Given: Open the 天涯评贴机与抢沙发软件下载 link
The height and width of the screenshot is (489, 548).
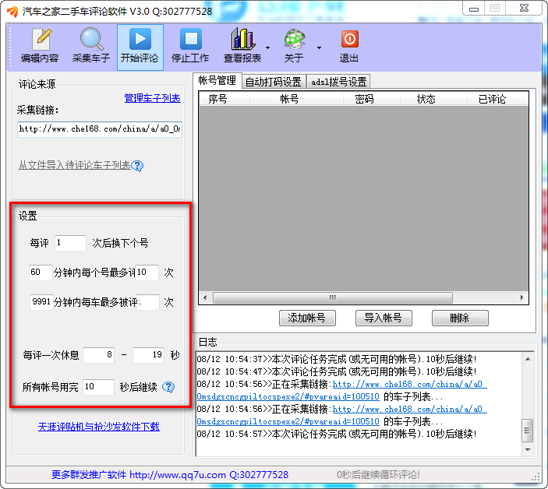Looking at the screenshot, I should click(x=99, y=427).
